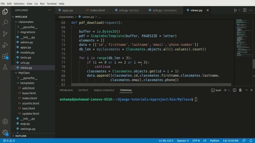Image resolution: width=255 pixels, height=143 pixels.
Task: Open Explorer Views and More Actions ellipsis
Action: [49, 10]
